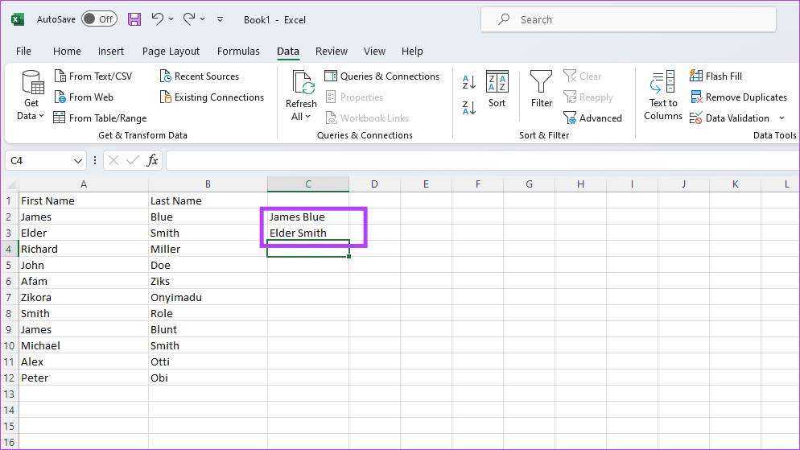Load data From Table/Range
The height and width of the screenshot is (450, 800).
click(x=101, y=118)
